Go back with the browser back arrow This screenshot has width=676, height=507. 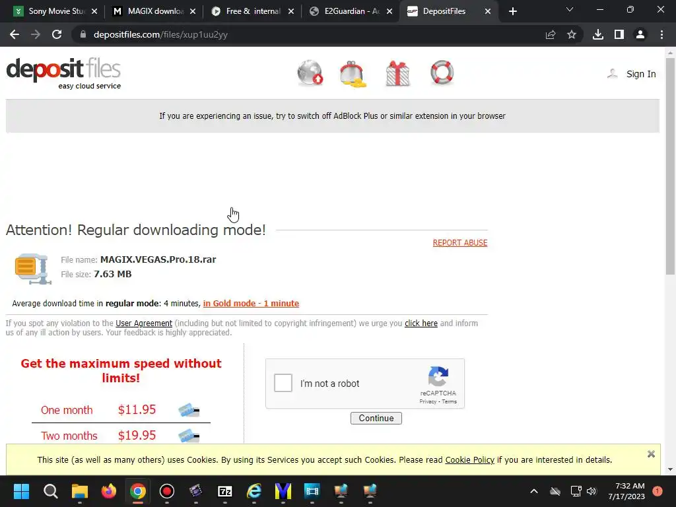(x=15, y=34)
